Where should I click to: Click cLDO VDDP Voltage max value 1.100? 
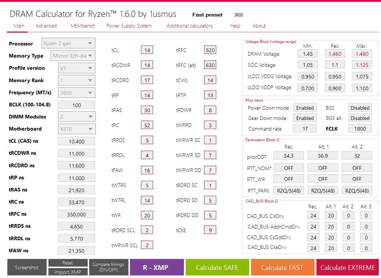362,88
